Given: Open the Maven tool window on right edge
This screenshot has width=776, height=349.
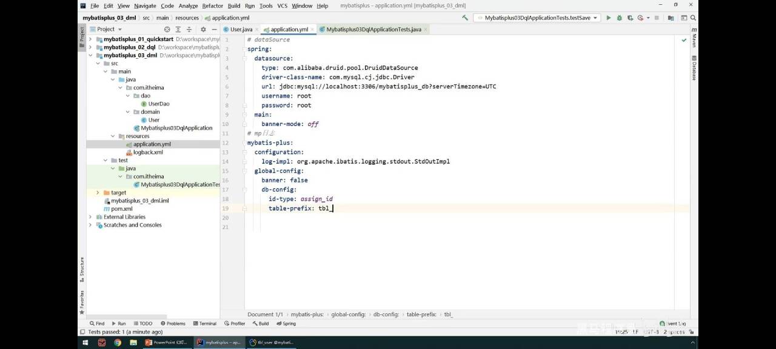Looking at the screenshot, I should point(694,38).
